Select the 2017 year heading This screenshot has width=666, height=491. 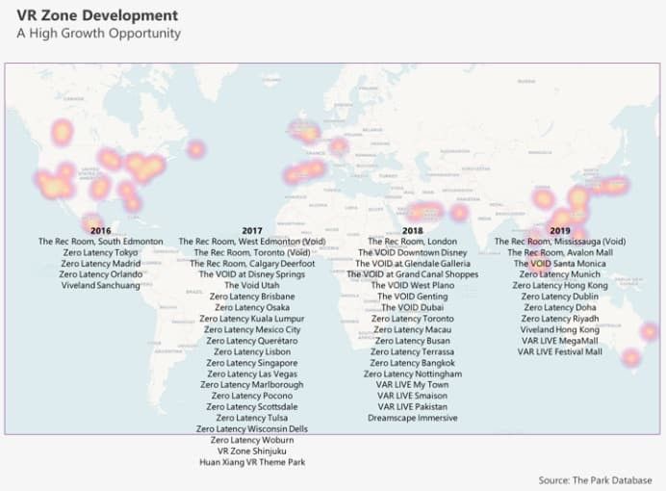coord(252,230)
